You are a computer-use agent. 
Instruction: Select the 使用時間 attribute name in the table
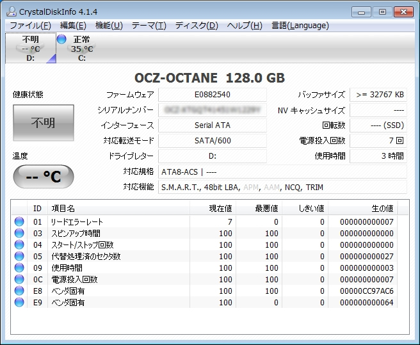point(67,268)
